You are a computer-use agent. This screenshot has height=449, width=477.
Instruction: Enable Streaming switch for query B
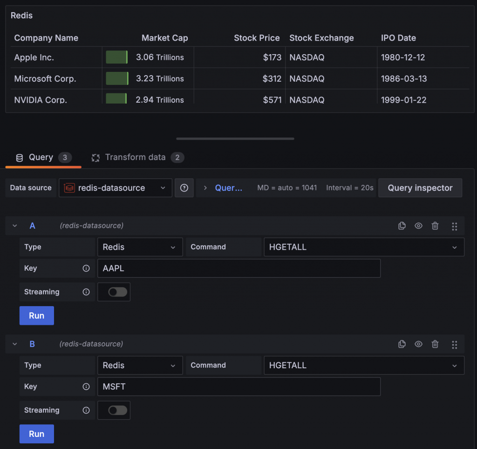click(118, 410)
